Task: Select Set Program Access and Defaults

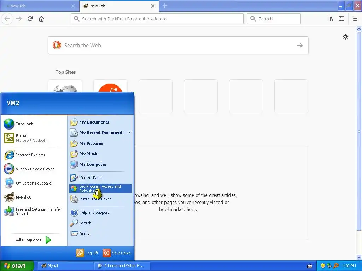Action: (x=100, y=188)
